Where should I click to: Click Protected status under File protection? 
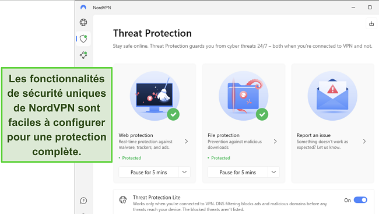tap(220, 158)
